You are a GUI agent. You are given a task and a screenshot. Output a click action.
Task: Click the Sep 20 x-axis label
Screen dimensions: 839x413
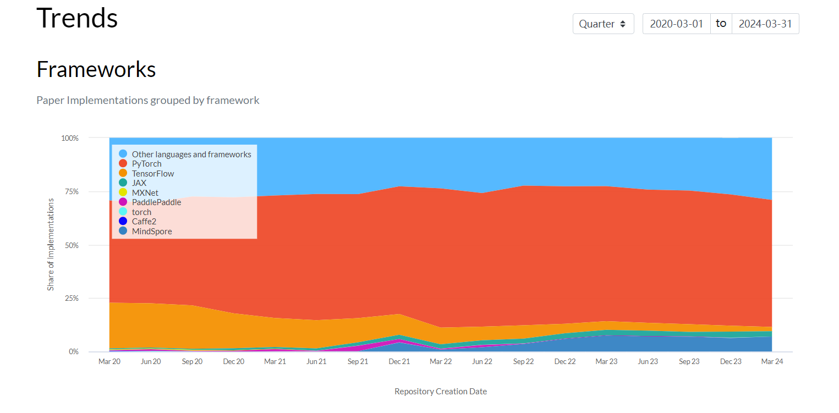tap(192, 361)
